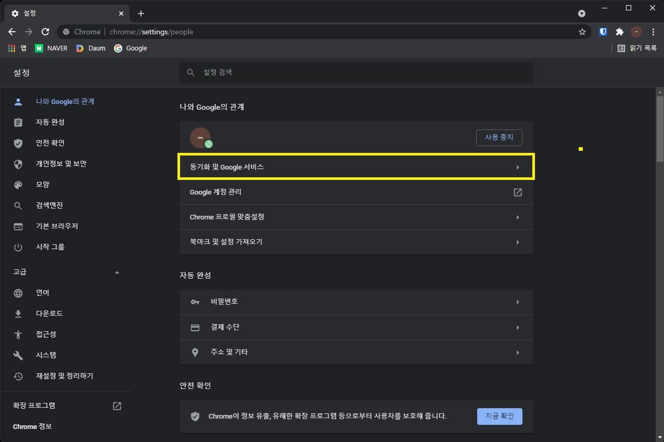Reload the settings page
This screenshot has height=442, width=664.
click(45, 32)
